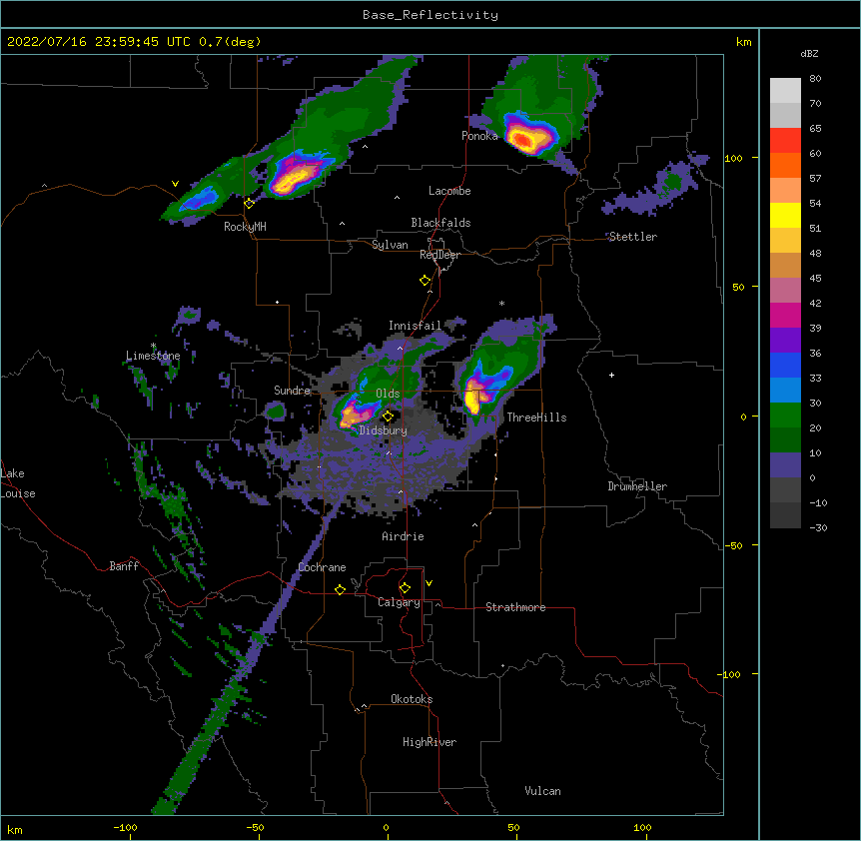
Task: Click the yellow diamond marker south of RedDeer
Action: [425, 281]
